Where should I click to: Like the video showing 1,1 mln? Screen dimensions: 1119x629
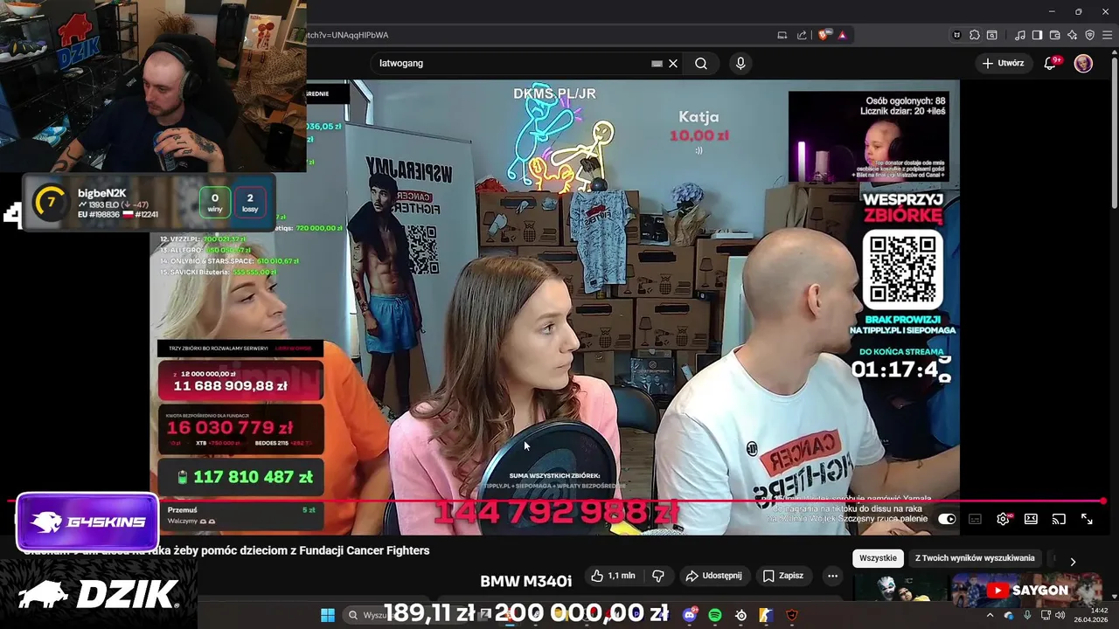click(613, 576)
